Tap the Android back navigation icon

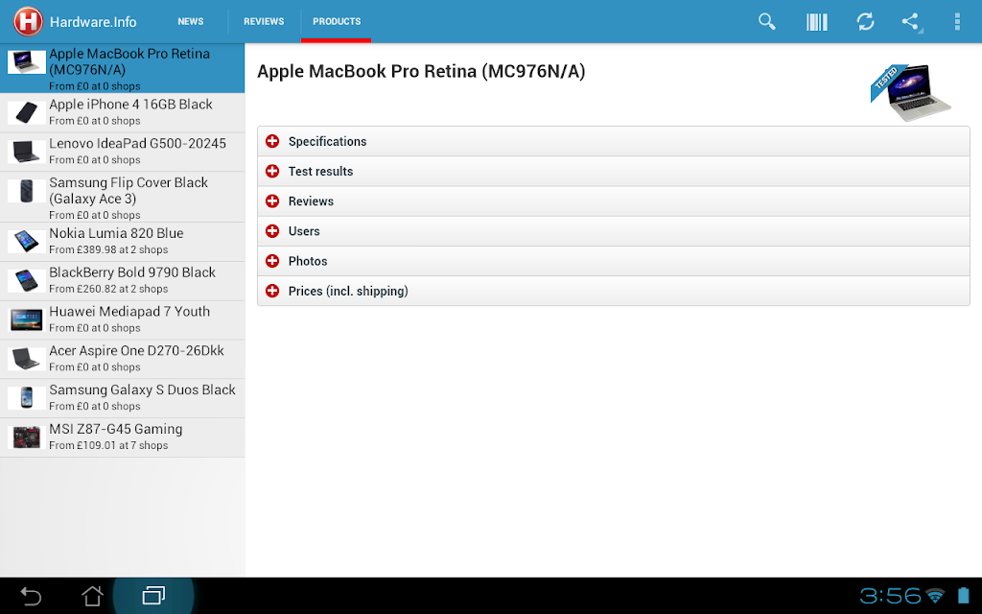pyautogui.click(x=31, y=596)
